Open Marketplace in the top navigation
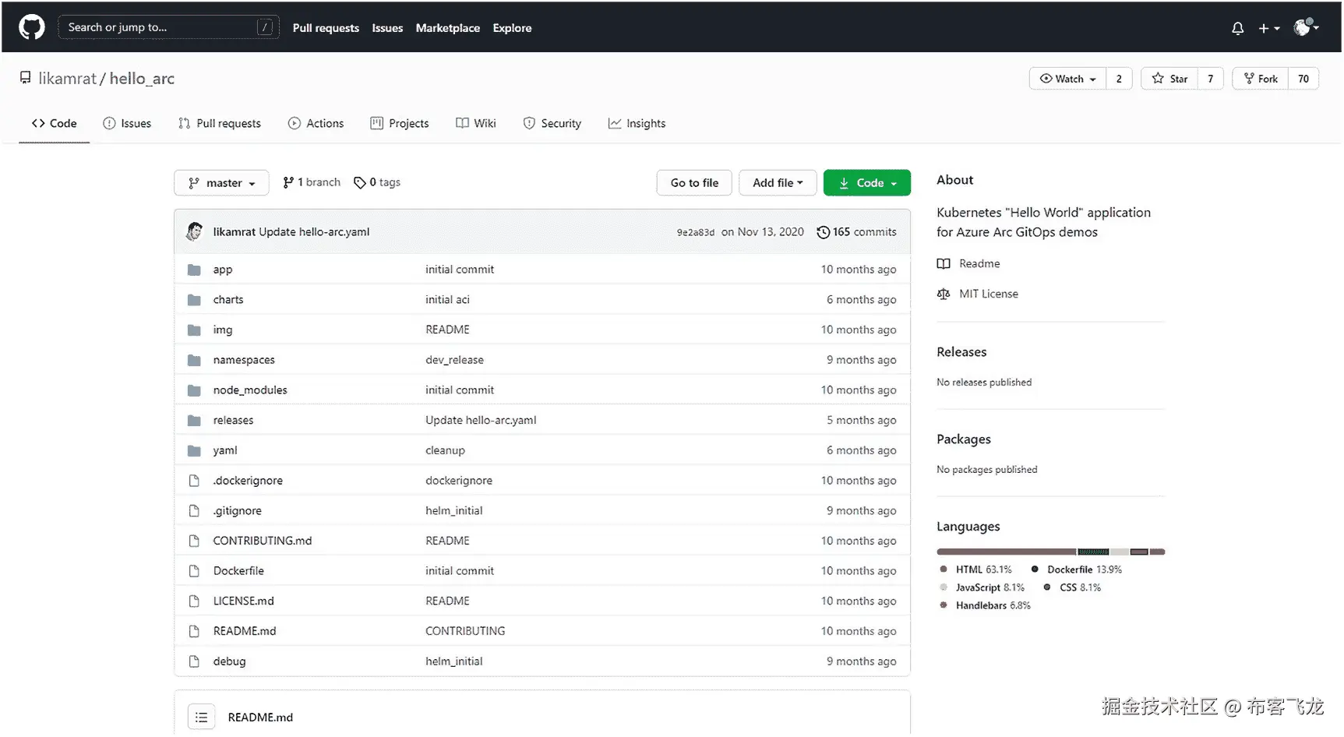1344x737 pixels. (448, 28)
